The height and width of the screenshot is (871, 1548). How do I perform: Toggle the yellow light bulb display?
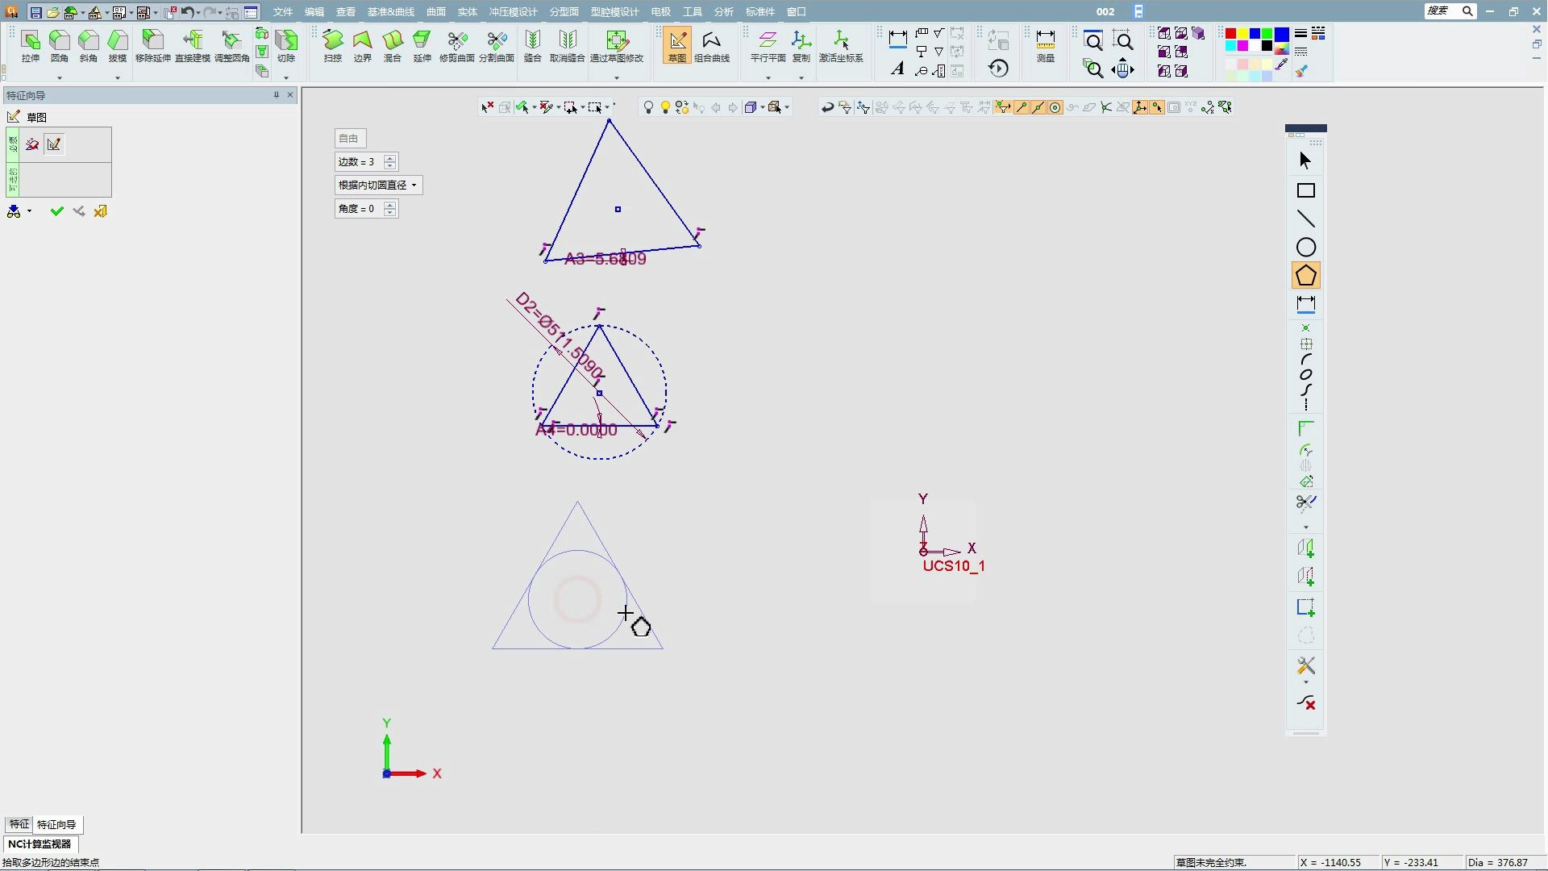665,107
